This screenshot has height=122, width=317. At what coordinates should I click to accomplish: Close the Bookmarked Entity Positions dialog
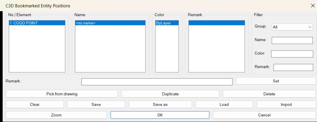coord(312,6)
